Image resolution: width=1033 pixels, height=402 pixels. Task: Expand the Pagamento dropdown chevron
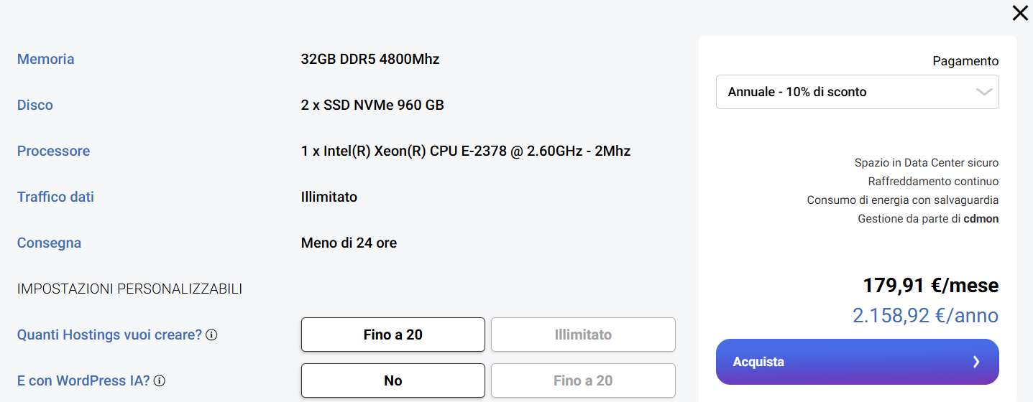984,92
